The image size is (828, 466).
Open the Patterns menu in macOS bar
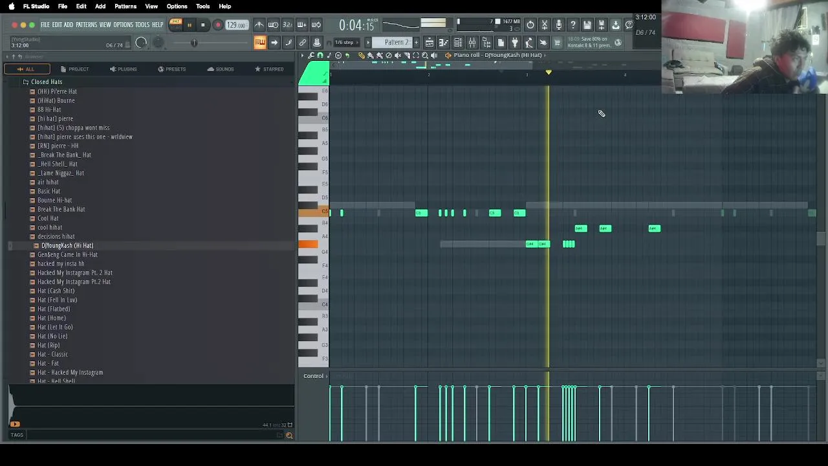[125, 6]
